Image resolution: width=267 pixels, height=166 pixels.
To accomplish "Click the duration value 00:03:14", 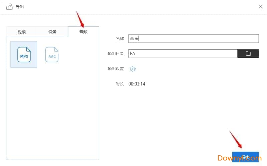I will point(137,84).
